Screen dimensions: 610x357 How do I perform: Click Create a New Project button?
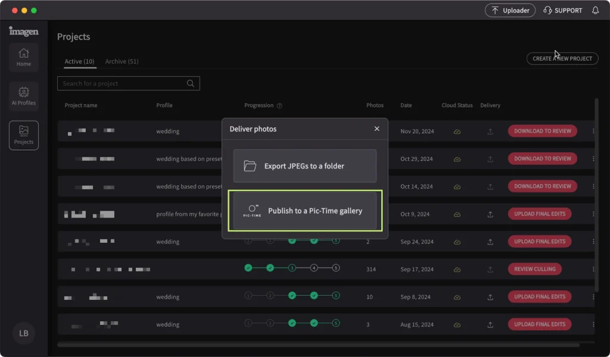[562, 58]
